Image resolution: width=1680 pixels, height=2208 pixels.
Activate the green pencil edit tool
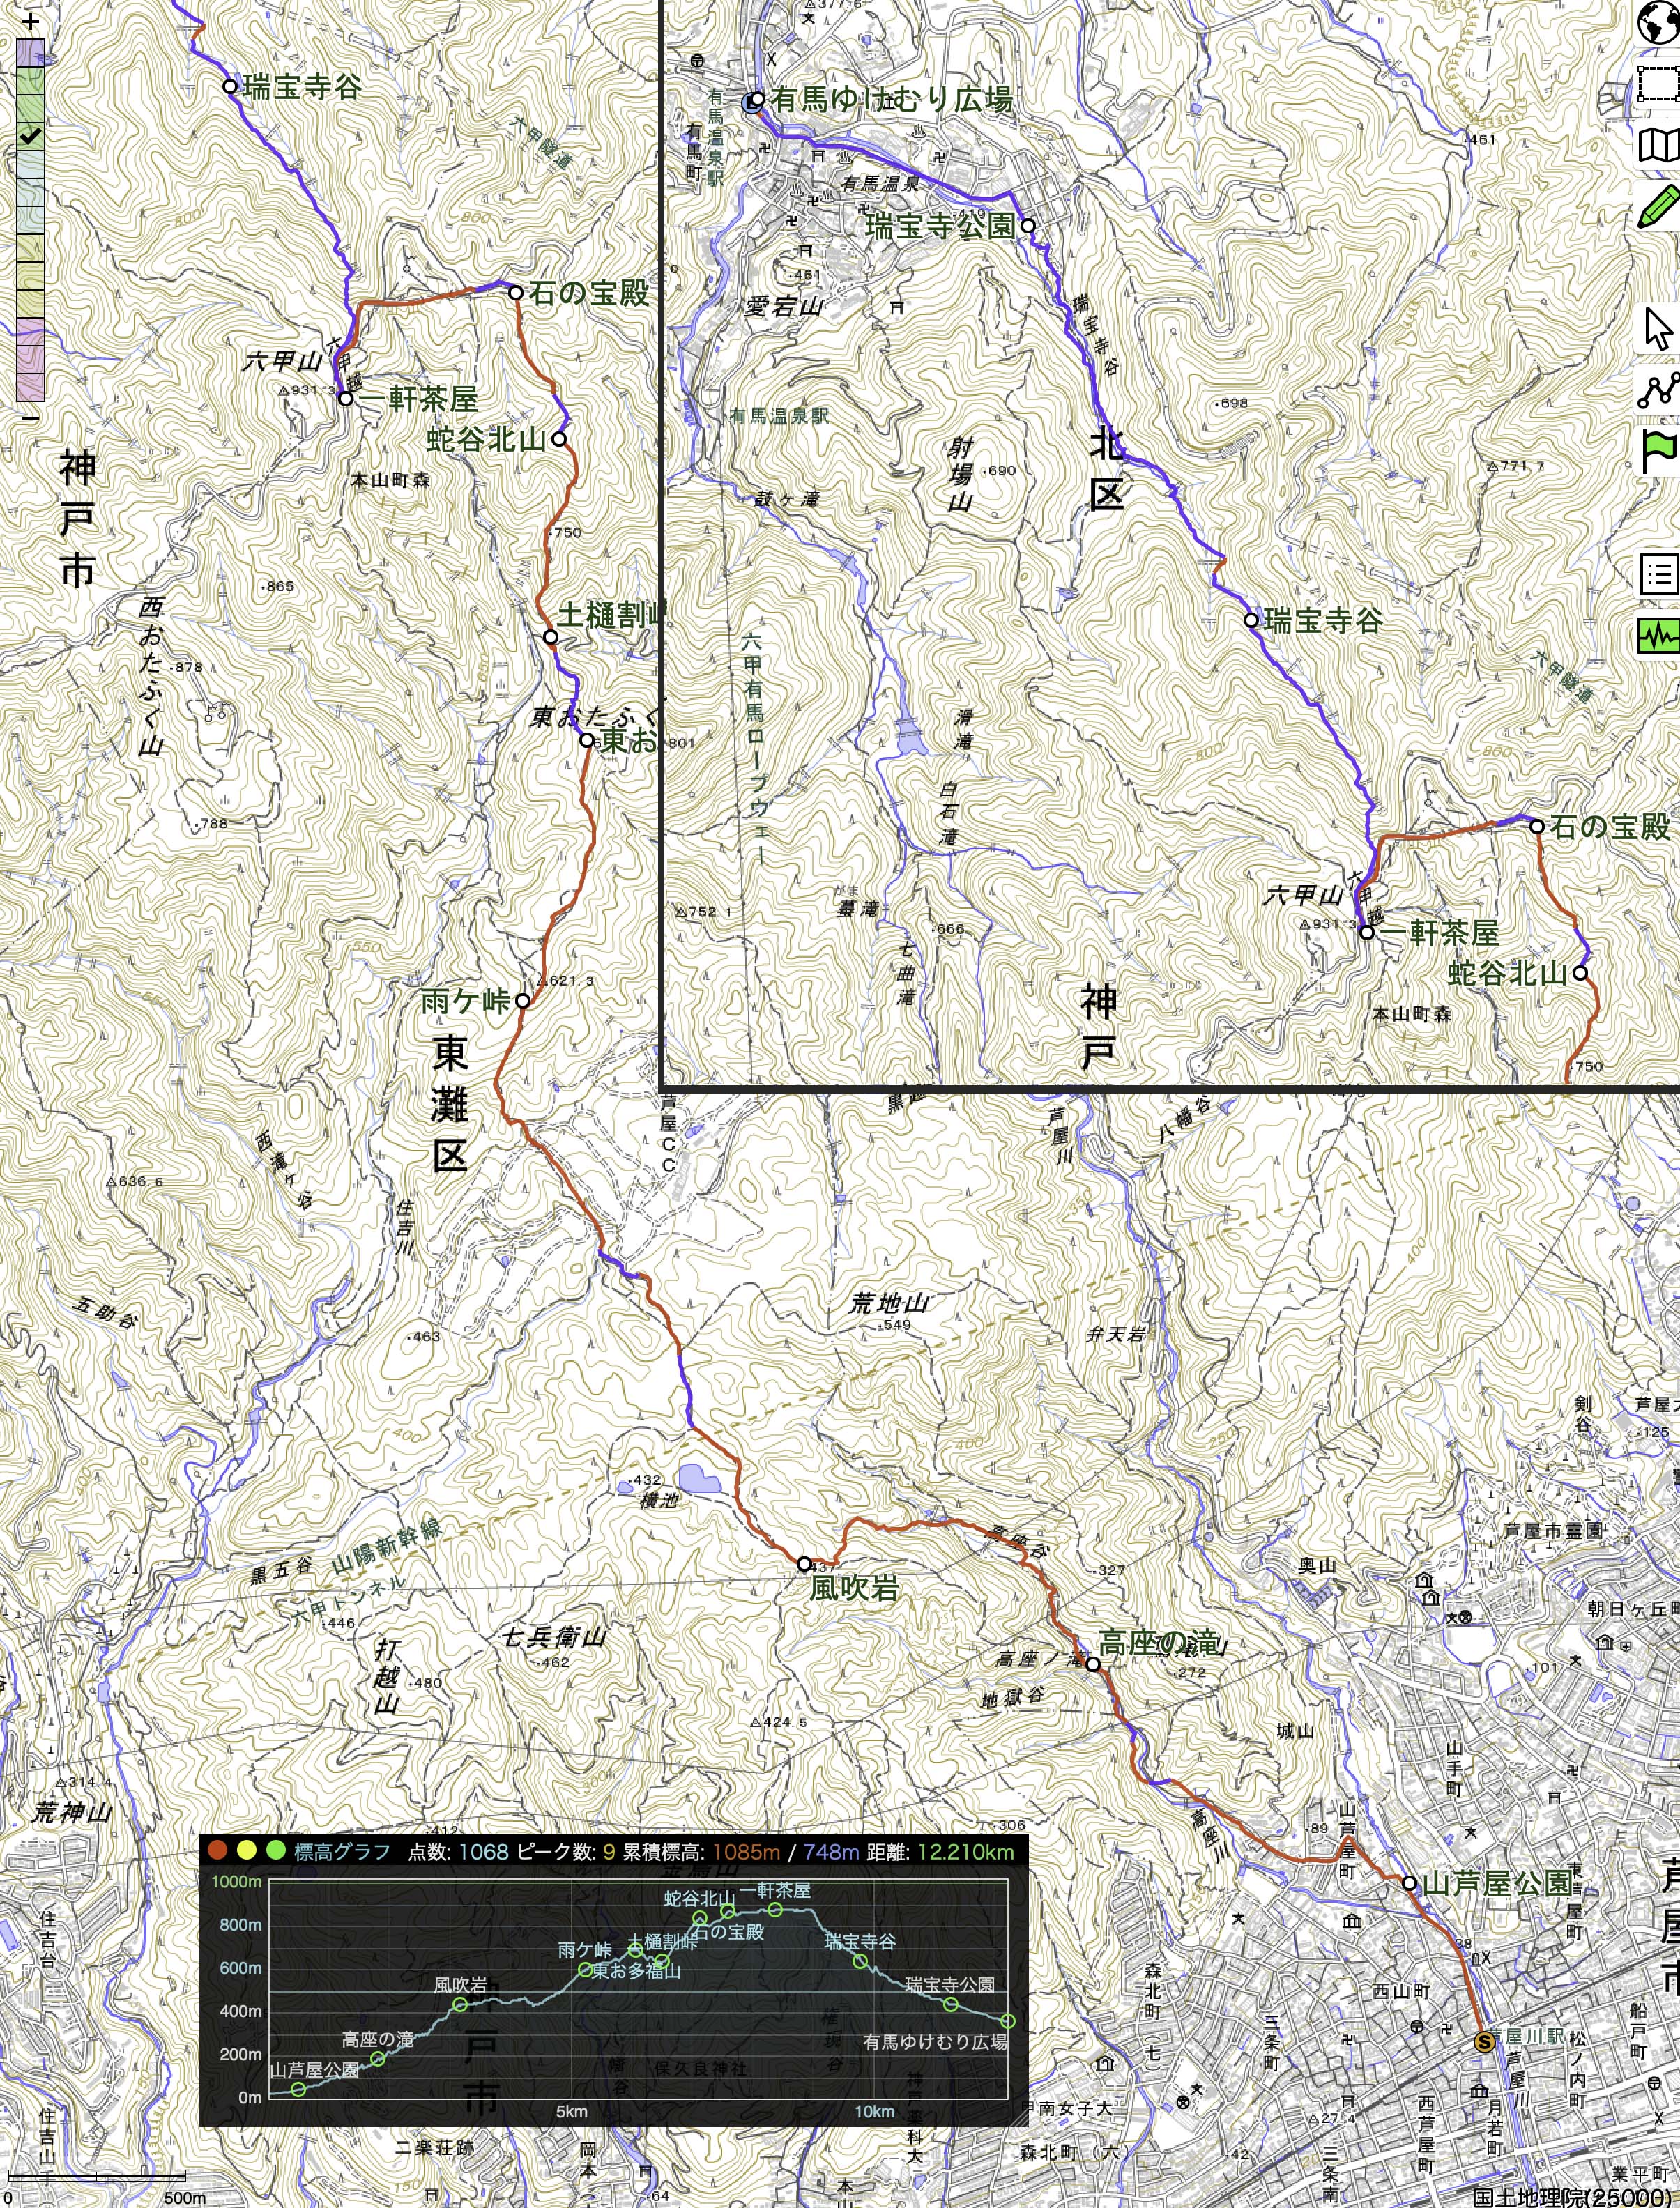(x=1658, y=207)
